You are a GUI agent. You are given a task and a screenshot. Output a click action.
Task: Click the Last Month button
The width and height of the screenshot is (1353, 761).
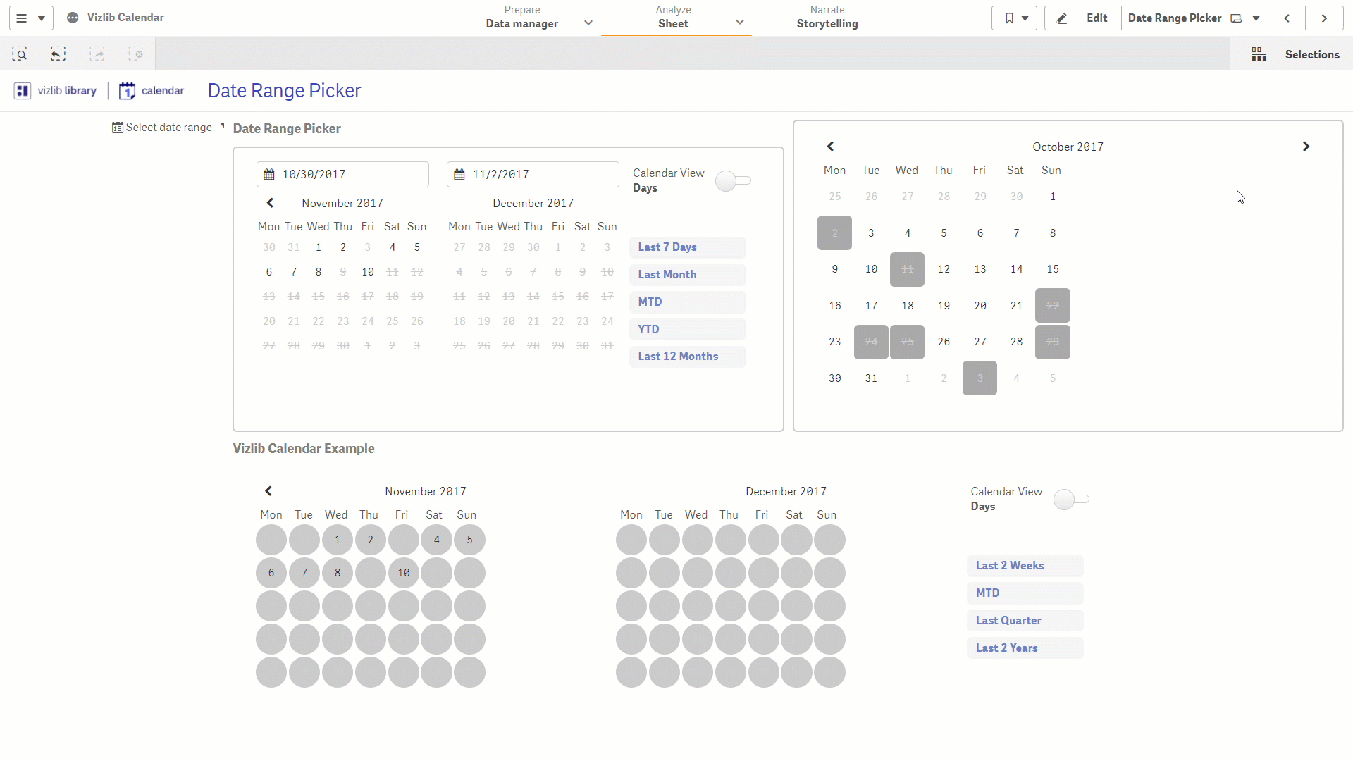pos(687,275)
